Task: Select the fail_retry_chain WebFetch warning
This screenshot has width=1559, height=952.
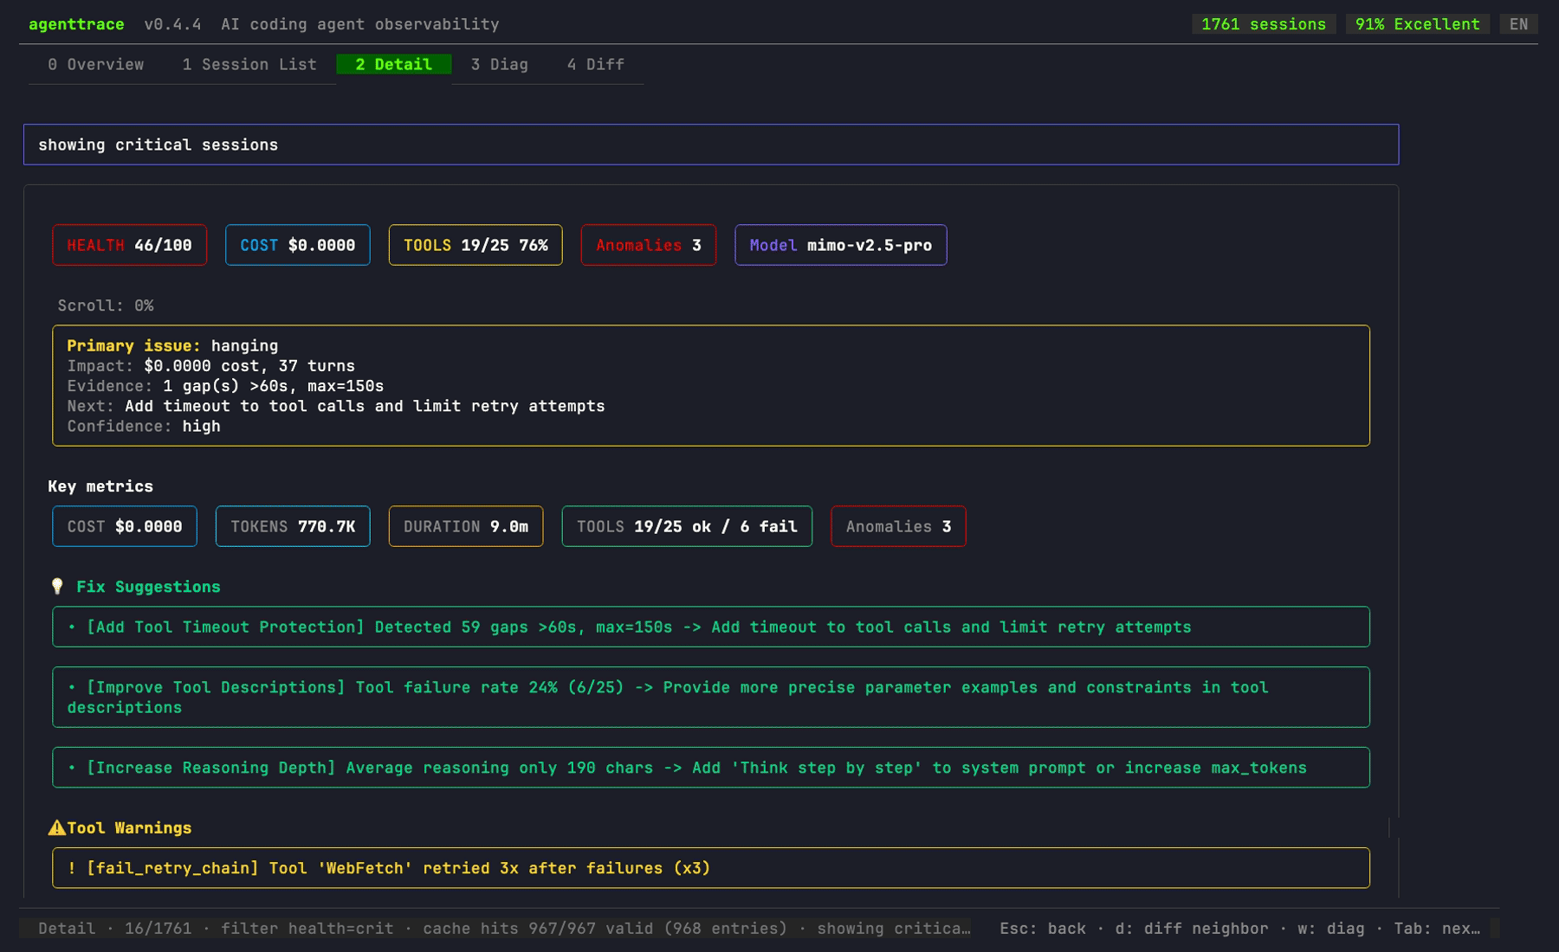Action: coord(711,868)
